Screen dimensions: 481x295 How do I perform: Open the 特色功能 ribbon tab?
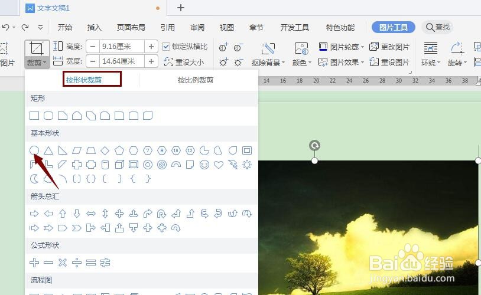coord(340,27)
